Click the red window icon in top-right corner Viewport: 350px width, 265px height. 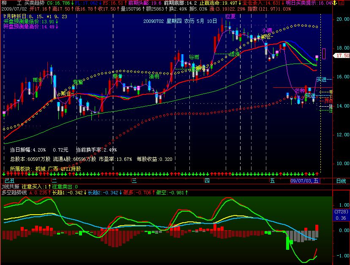click(341, 3)
